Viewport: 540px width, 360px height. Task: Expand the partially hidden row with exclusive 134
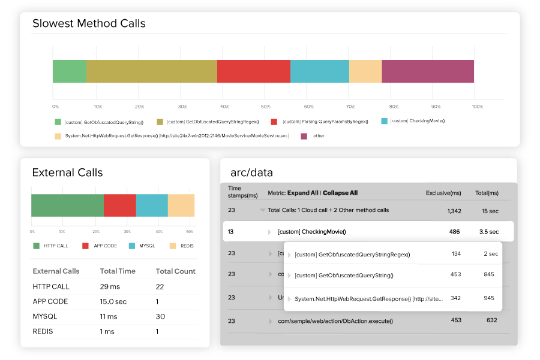271,254
